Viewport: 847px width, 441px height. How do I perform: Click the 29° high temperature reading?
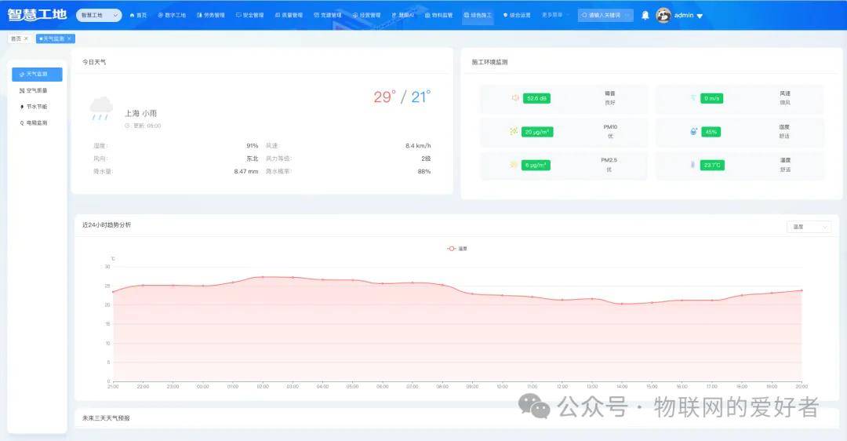[384, 97]
